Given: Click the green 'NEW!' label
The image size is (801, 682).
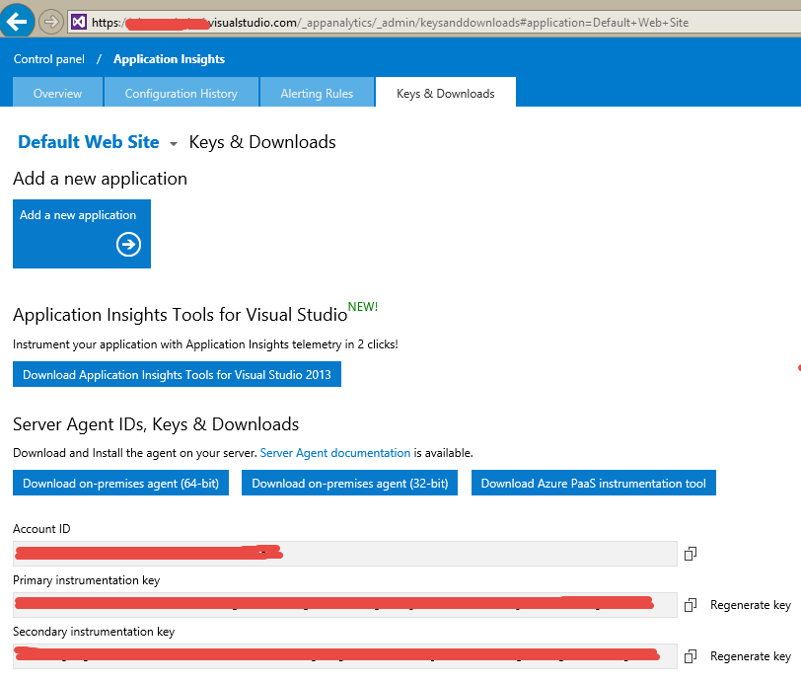Looking at the screenshot, I should (363, 306).
